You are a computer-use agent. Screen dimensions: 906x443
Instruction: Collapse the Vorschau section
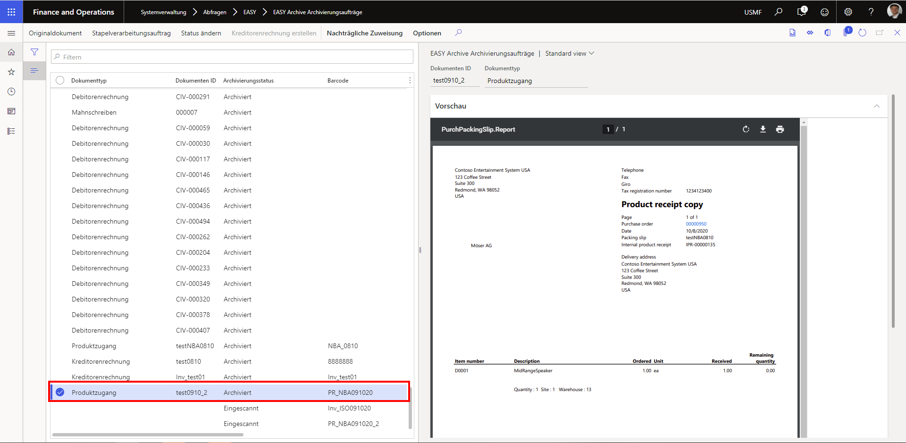pyautogui.click(x=877, y=106)
